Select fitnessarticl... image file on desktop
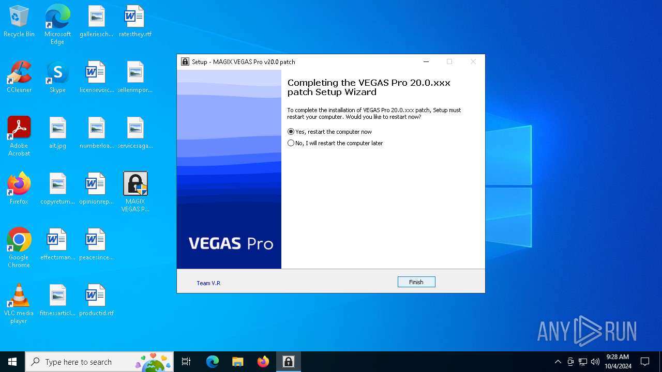The height and width of the screenshot is (372, 662). click(x=57, y=301)
